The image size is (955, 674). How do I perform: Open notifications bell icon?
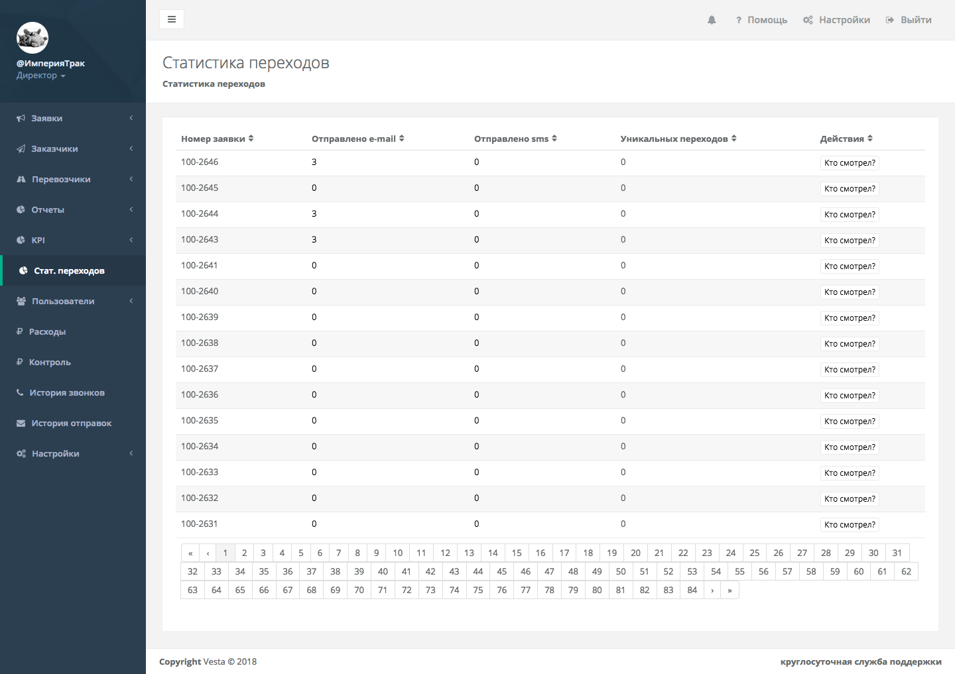click(712, 20)
